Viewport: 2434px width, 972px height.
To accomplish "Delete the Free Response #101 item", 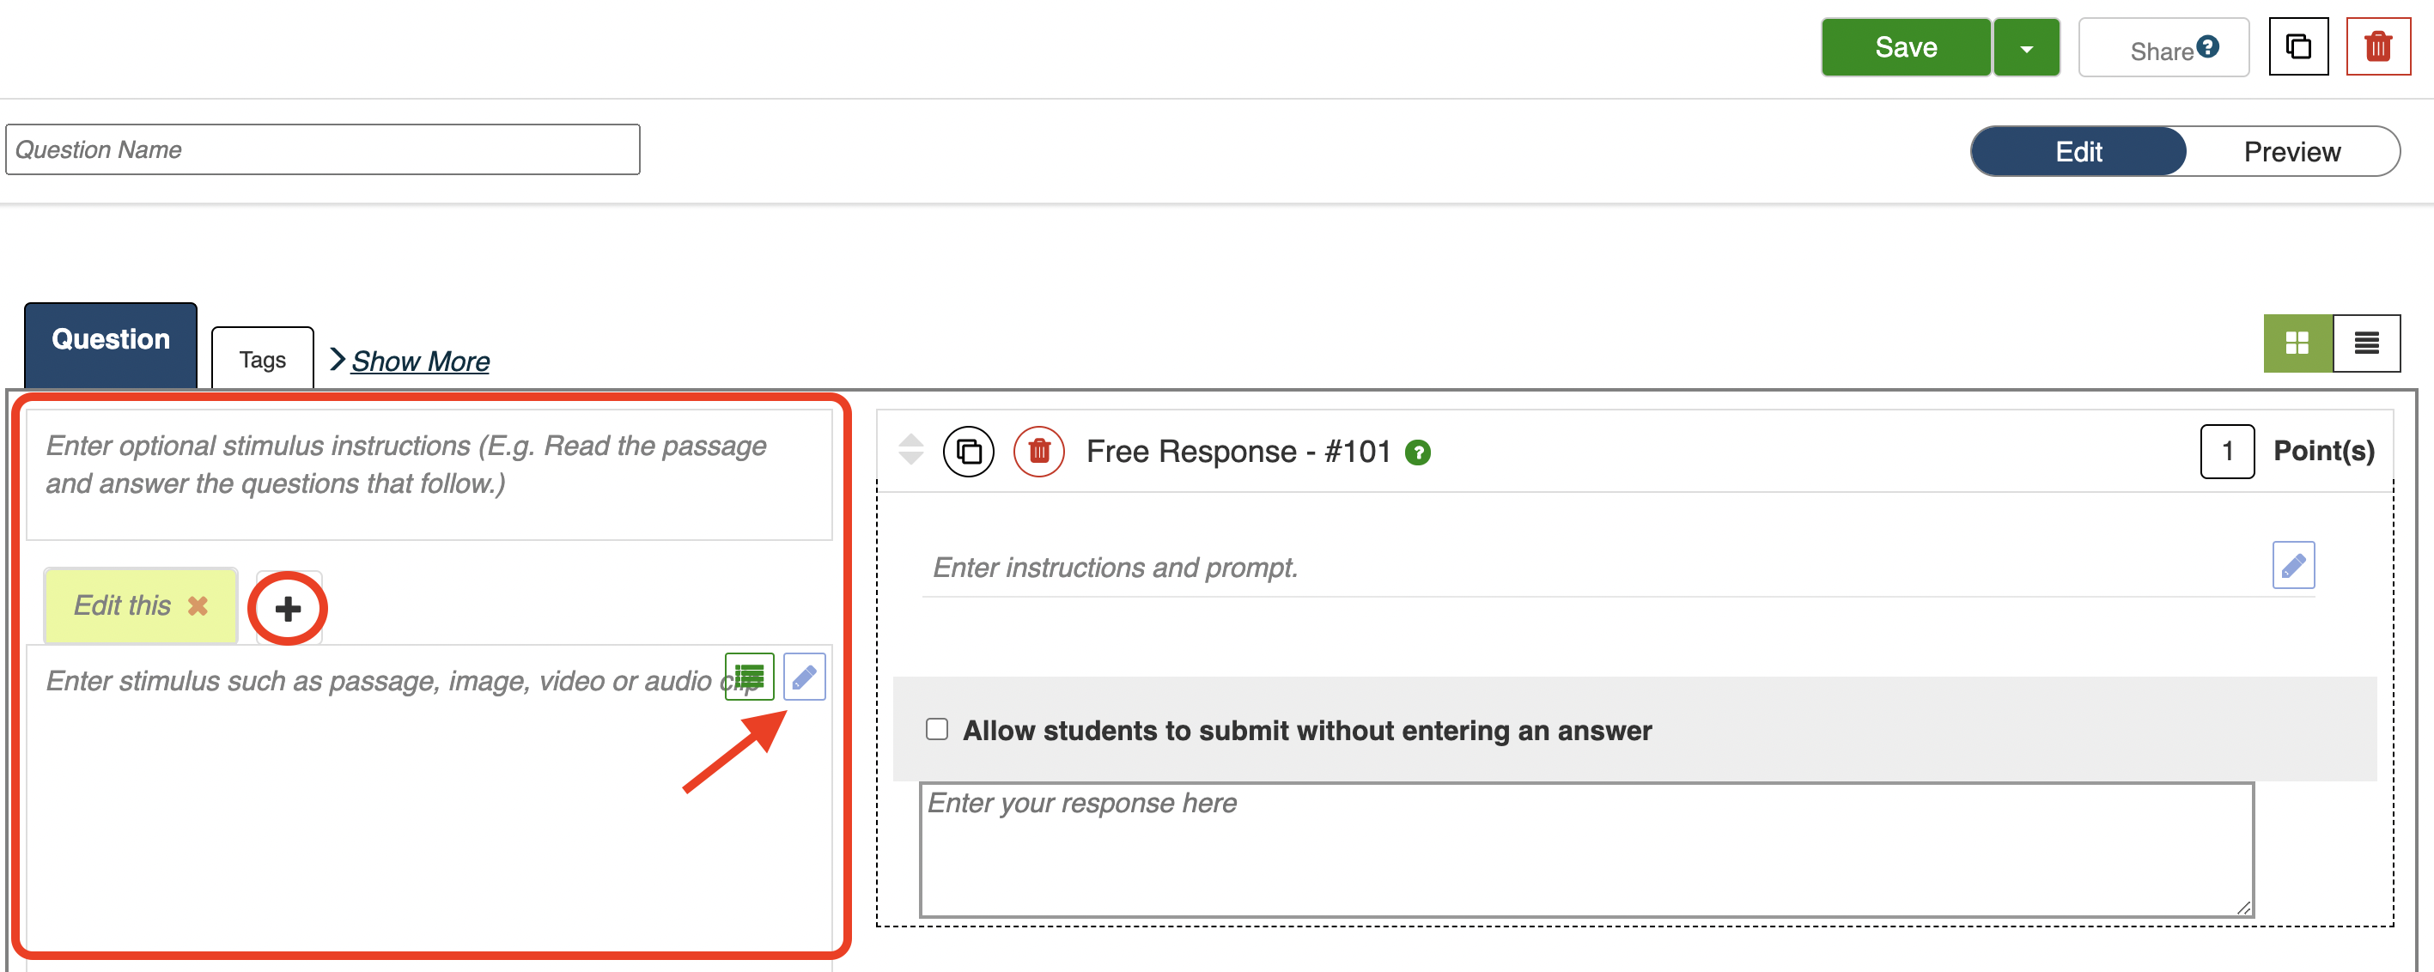I will [x=1038, y=452].
